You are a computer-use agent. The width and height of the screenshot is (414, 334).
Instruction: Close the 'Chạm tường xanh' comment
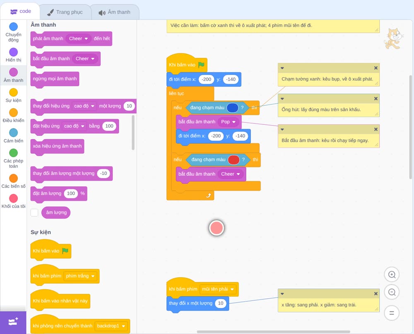pos(376,68)
